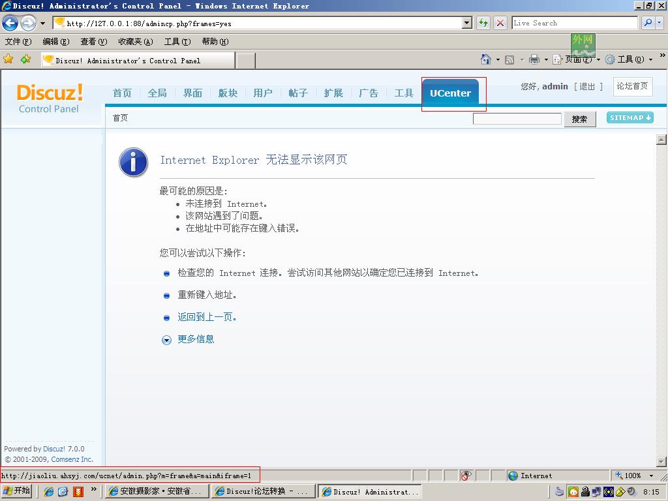Screen dimensions: 668x501
Task: Run search with the magnifier icon
Action: coord(648,23)
